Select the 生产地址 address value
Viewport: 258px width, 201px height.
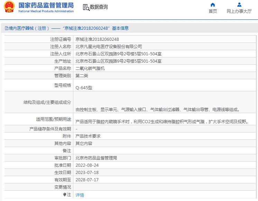(x=119, y=61)
